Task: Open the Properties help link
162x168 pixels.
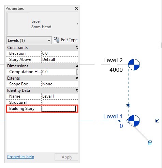Action: click(x=20, y=157)
